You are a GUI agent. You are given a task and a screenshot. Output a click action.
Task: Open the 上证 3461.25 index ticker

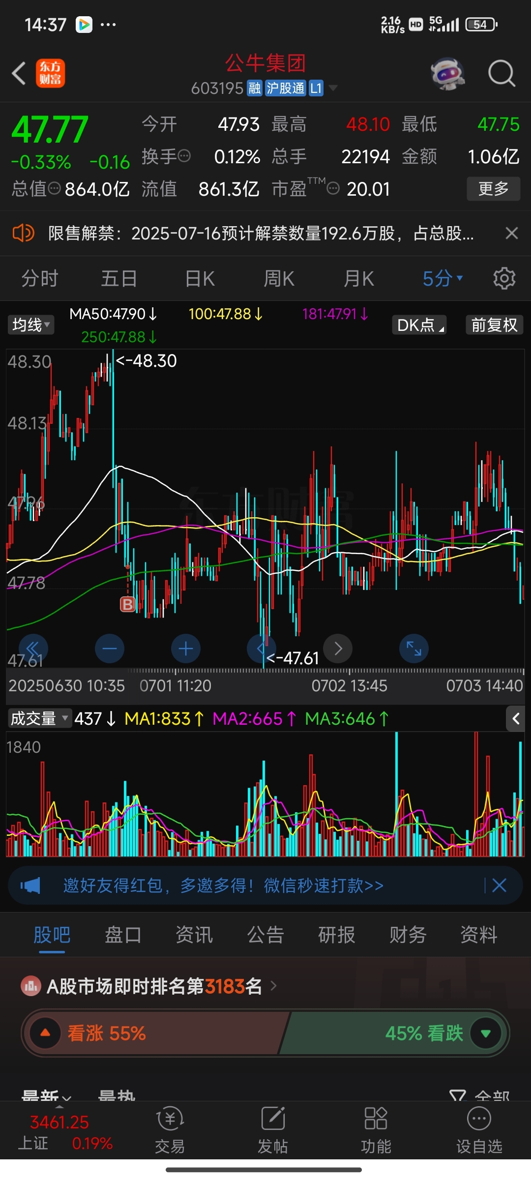point(65,1132)
